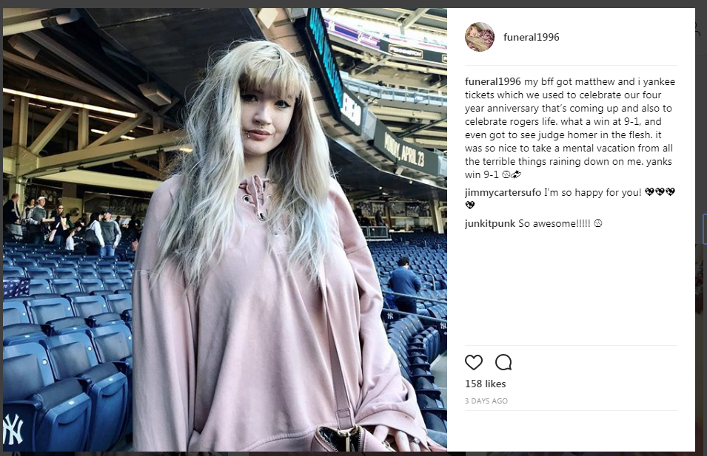Click the empty white area below the comments
The height and width of the screenshot is (456, 707).
[571, 288]
